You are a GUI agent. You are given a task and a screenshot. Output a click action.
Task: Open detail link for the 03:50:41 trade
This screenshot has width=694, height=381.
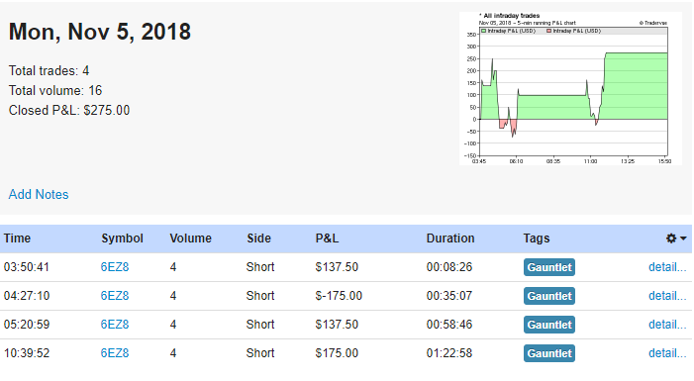667,267
